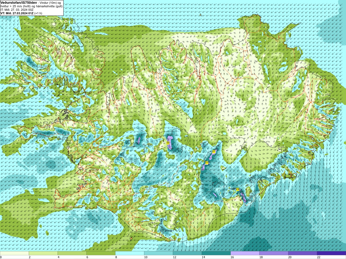
Task: Click the legend scale number "10"
Action: [x=146, y=257]
